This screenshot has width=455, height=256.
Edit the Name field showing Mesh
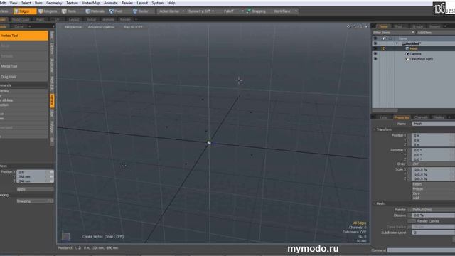[x=433, y=124]
